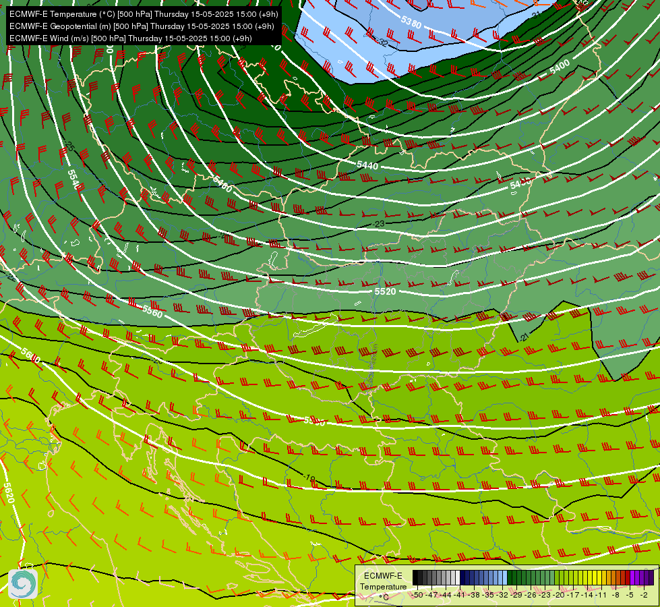The height and width of the screenshot is (607, 660).
Task: Click the -35 tick label in color scale
Action: click(488, 595)
